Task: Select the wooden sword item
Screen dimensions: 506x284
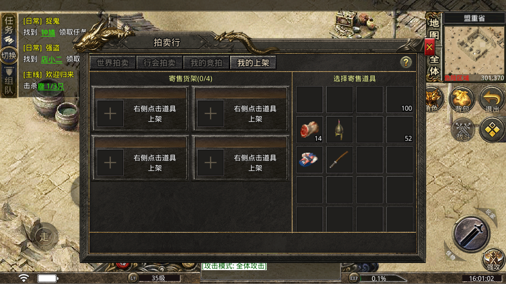Action: point(339,160)
